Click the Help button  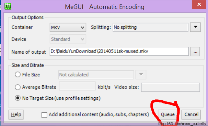pos(16,114)
